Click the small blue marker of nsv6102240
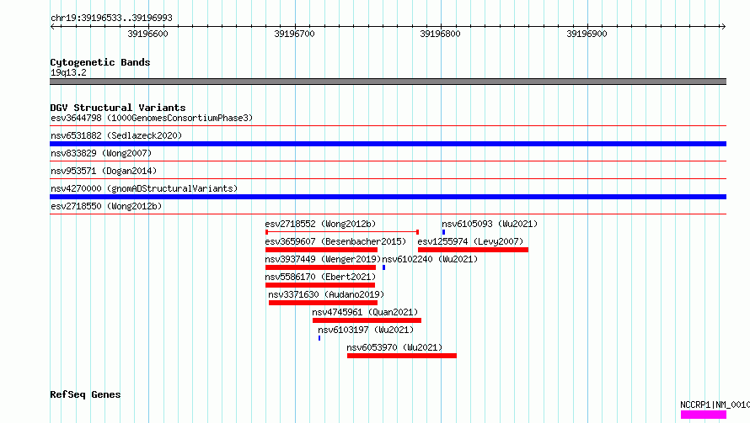 pyautogui.click(x=383, y=267)
